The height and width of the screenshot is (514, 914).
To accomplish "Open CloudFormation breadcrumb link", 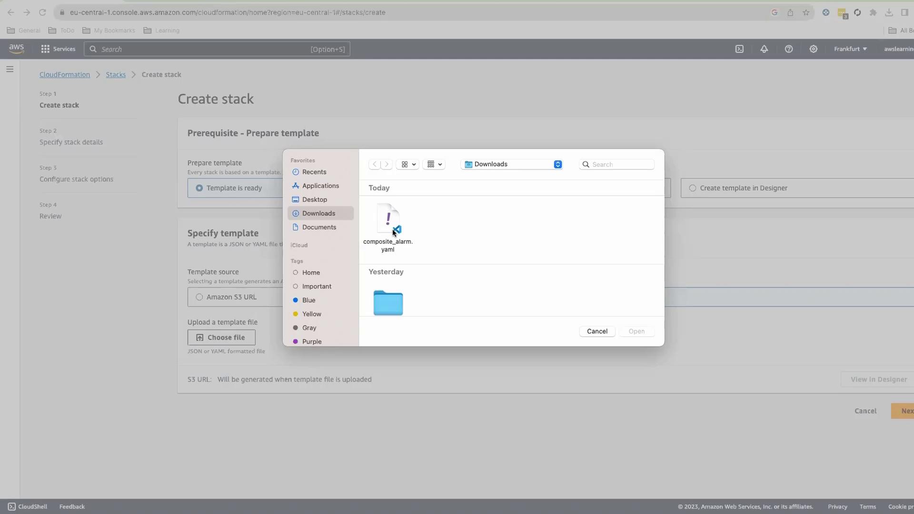I will 65,75.
